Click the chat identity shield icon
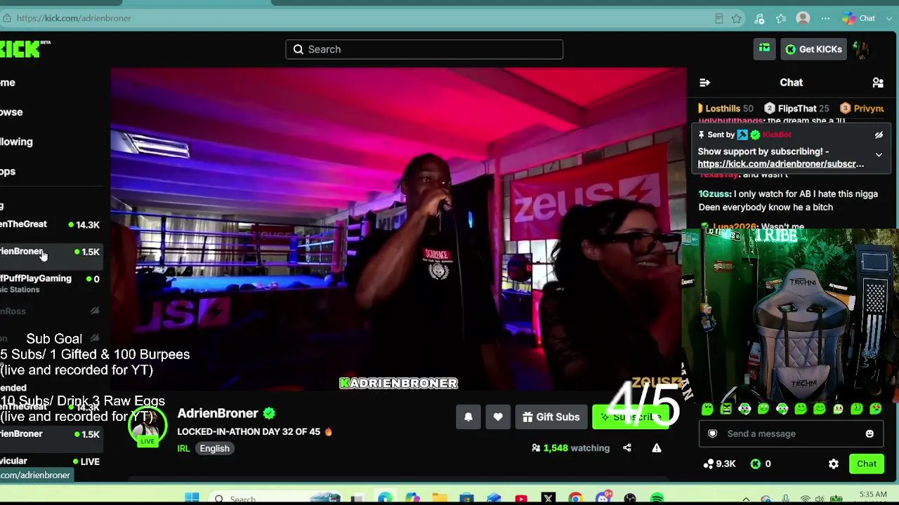Viewport: 899px width, 505px height. tap(713, 433)
